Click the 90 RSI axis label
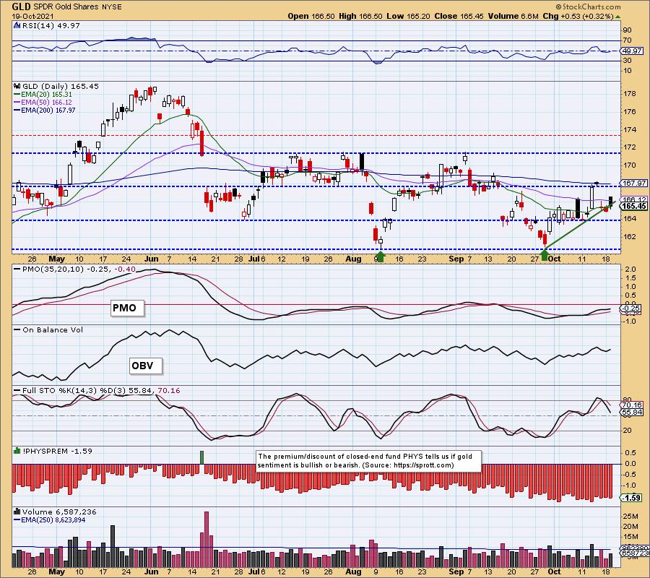This screenshot has width=650, height=578. pyautogui.click(x=628, y=30)
